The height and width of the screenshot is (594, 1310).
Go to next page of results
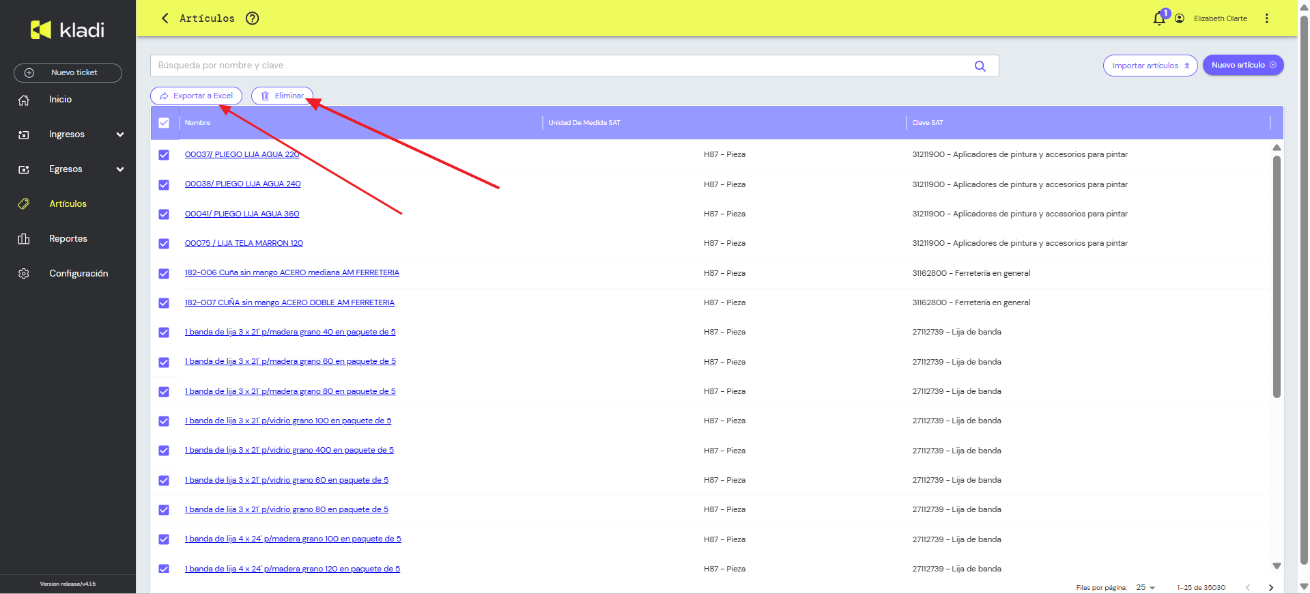point(1271,587)
